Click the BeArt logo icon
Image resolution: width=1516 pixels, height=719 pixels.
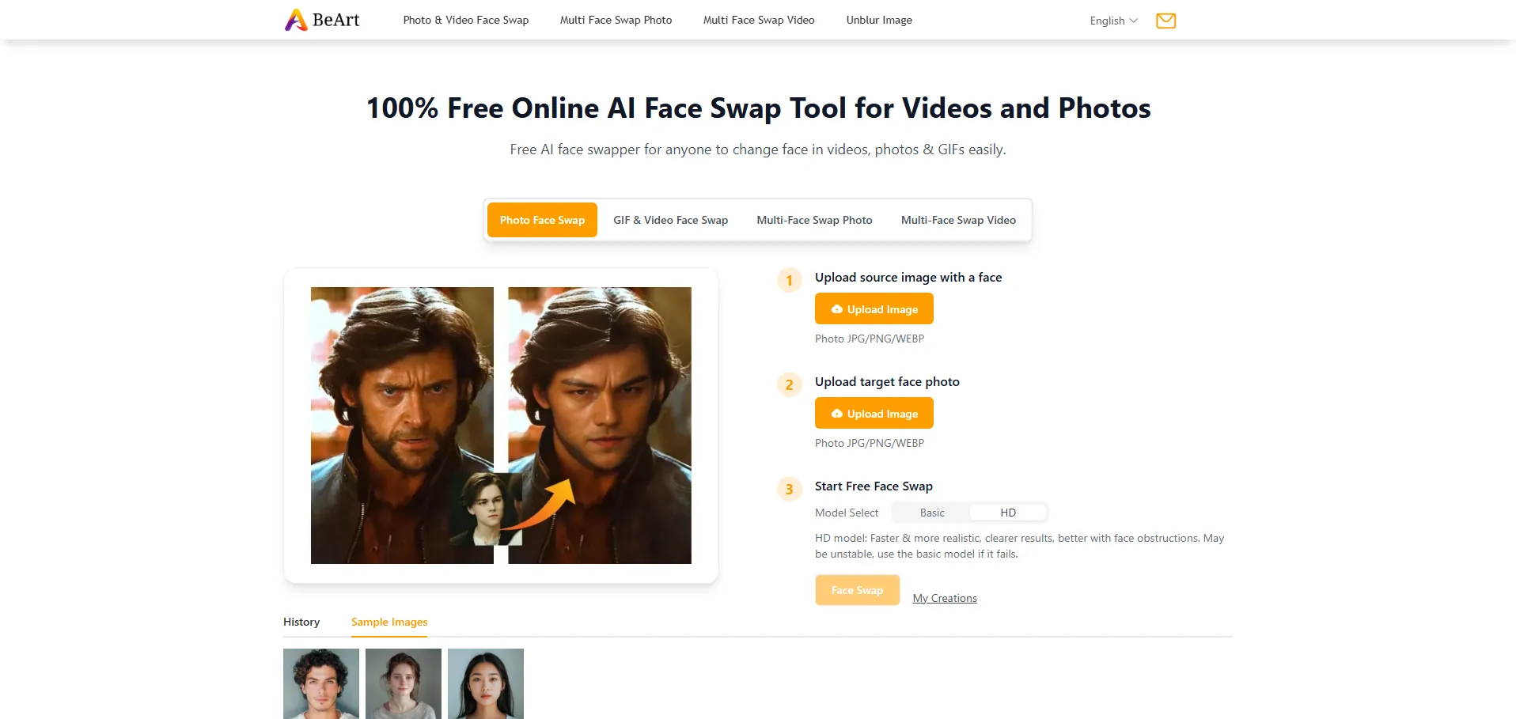pos(296,20)
